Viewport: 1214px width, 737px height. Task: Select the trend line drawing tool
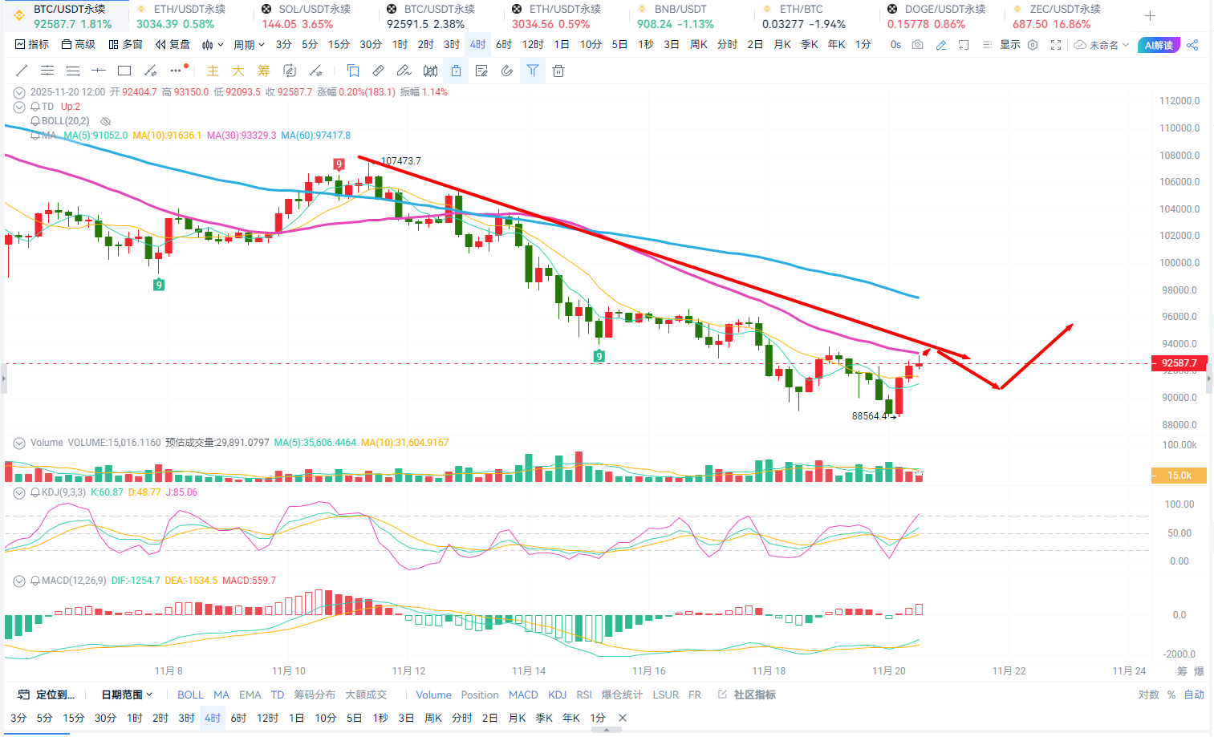click(22, 71)
